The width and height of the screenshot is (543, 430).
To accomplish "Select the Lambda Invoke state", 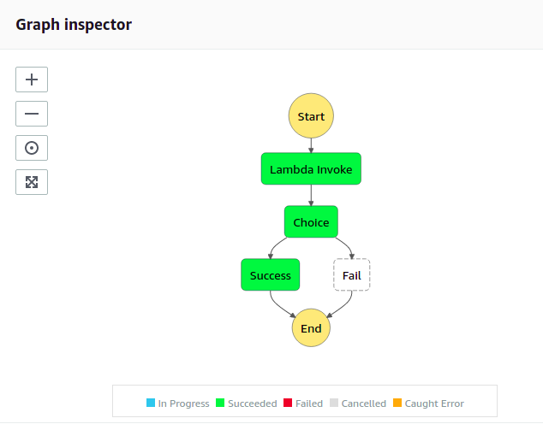I will [x=311, y=169].
